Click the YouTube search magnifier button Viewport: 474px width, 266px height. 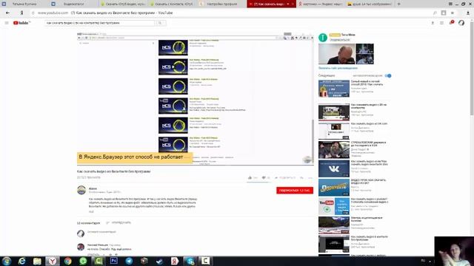tap(160, 23)
